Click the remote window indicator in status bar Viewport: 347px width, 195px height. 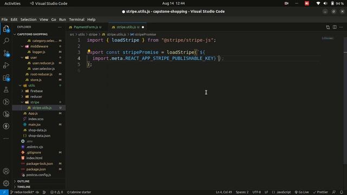click(x=4, y=192)
